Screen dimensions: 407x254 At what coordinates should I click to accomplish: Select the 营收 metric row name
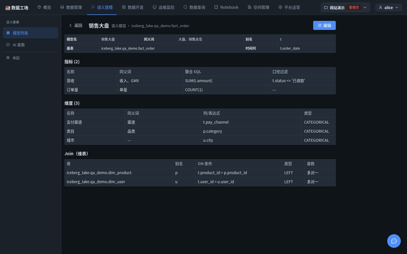point(71,81)
